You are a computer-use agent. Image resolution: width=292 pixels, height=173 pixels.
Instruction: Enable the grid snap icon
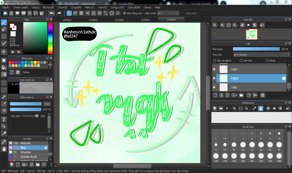point(81,13)
